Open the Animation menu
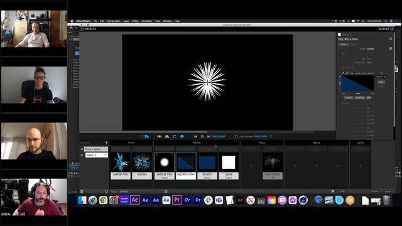This screenshot has width=402, height=226. click(x=146, y=21)
